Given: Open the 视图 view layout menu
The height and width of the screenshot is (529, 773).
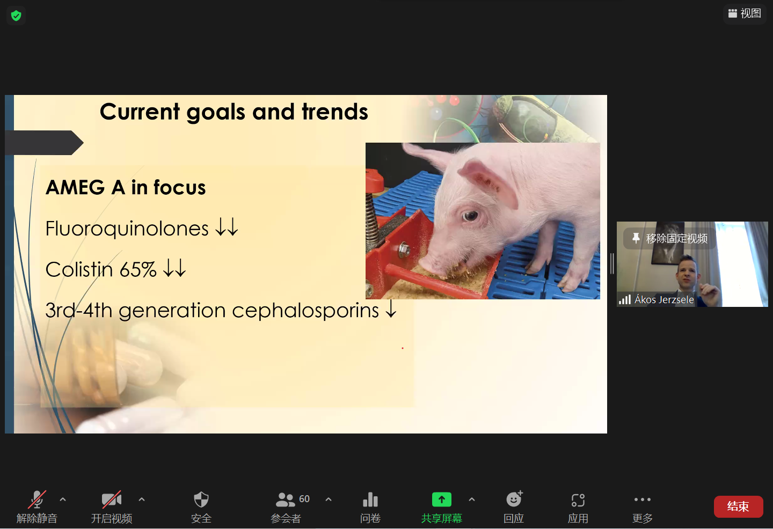Looking at the screenshot, I should coord(745,13).
